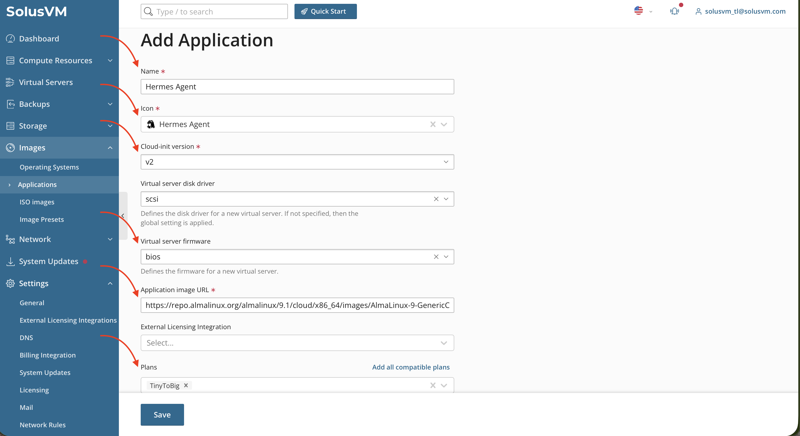
Task: Open Dashboard from sidebar
Action: [39, 38]
